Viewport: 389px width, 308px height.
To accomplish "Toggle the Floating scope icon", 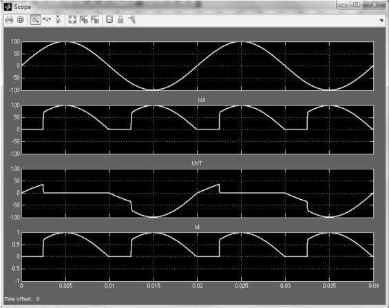I will click(x=109, y=19).
